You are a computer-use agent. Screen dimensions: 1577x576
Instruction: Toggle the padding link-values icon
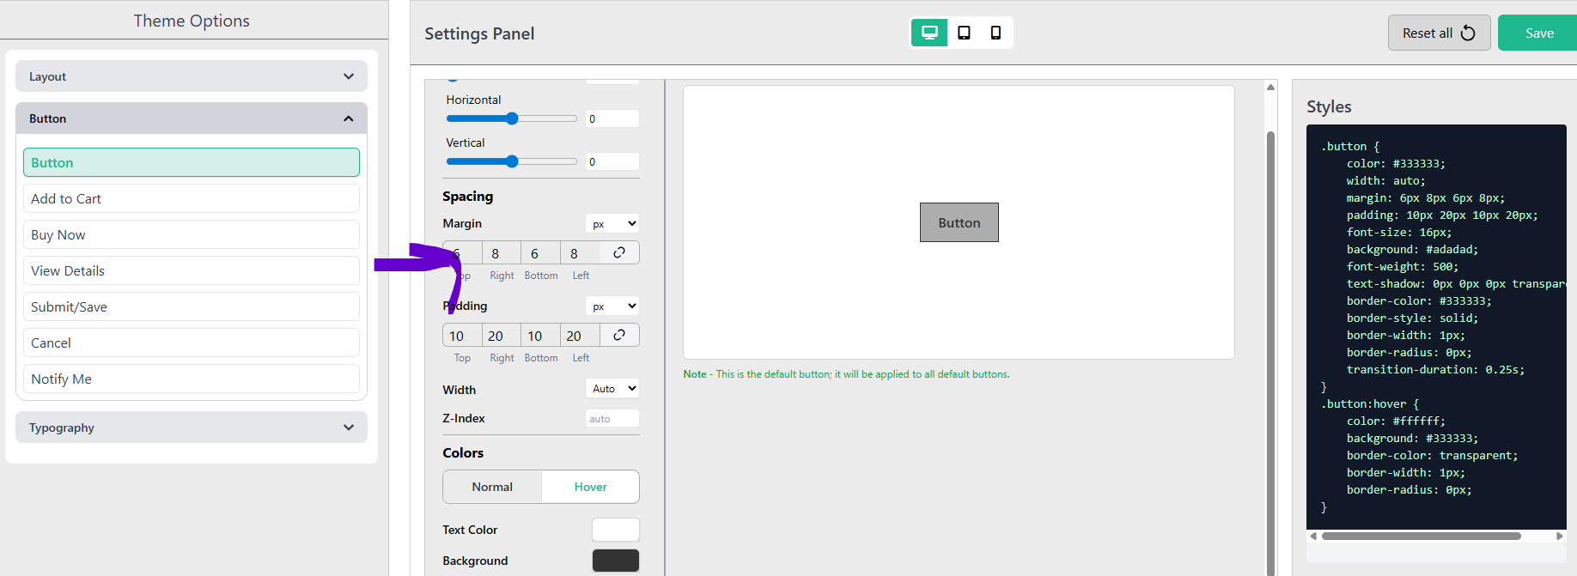[619, 335]
